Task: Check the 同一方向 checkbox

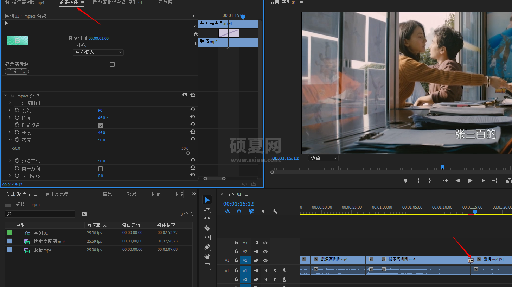Action: [101, 168]
